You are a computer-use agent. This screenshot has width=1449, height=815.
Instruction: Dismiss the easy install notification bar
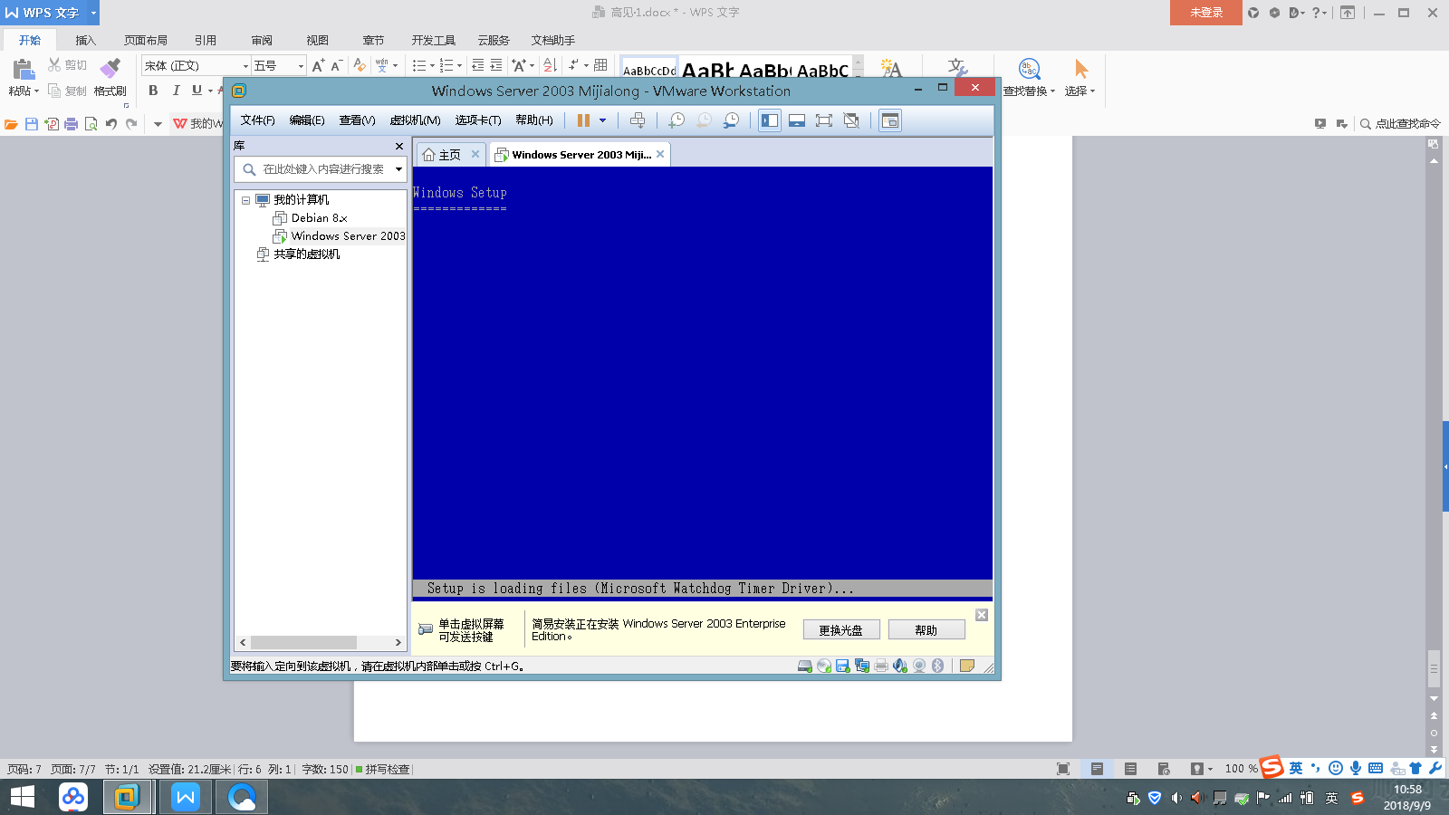click(x=982, y=615)
